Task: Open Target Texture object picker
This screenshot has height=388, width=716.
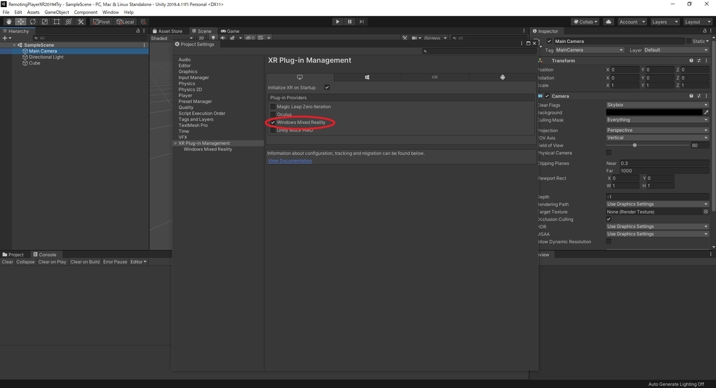Action: pyautogui.click(x=706, y=211)
